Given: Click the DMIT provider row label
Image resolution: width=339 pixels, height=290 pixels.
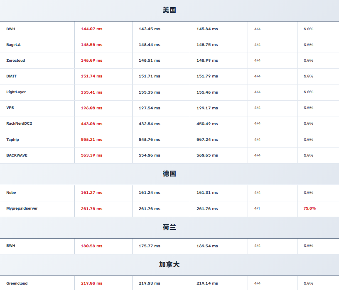Looking at the screenshot, I should pos(12,76).
